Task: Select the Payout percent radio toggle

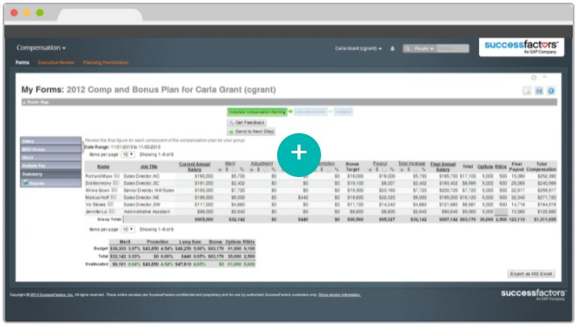Action: coord(384,170)
